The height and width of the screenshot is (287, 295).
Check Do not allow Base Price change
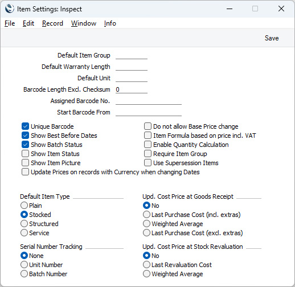[147, 126]
